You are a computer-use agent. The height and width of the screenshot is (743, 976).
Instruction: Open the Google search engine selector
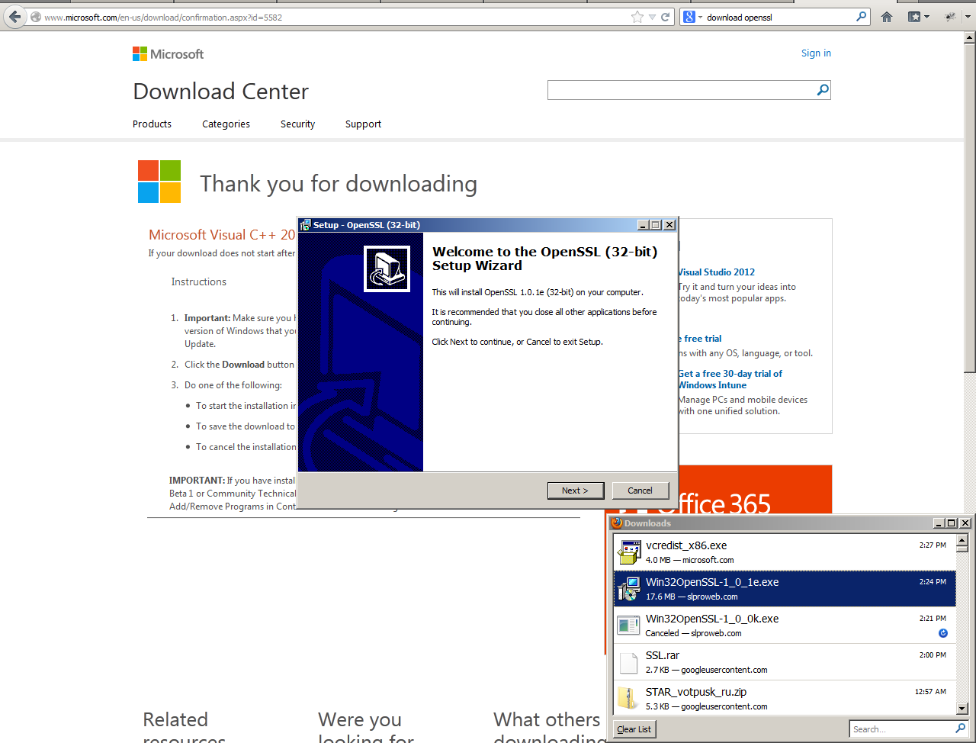(x=693, y=17)
